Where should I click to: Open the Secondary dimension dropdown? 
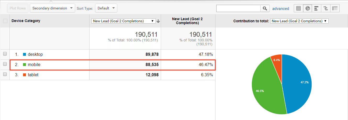(x=52, y=8)
